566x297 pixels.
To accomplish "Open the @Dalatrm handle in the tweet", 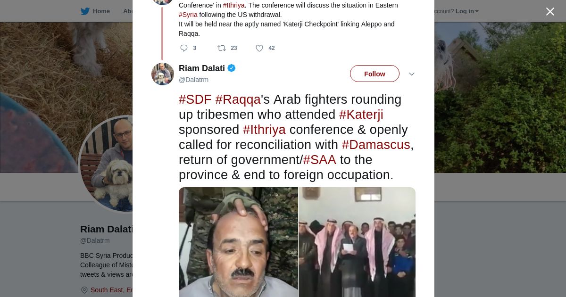I will tap(193, 80).
